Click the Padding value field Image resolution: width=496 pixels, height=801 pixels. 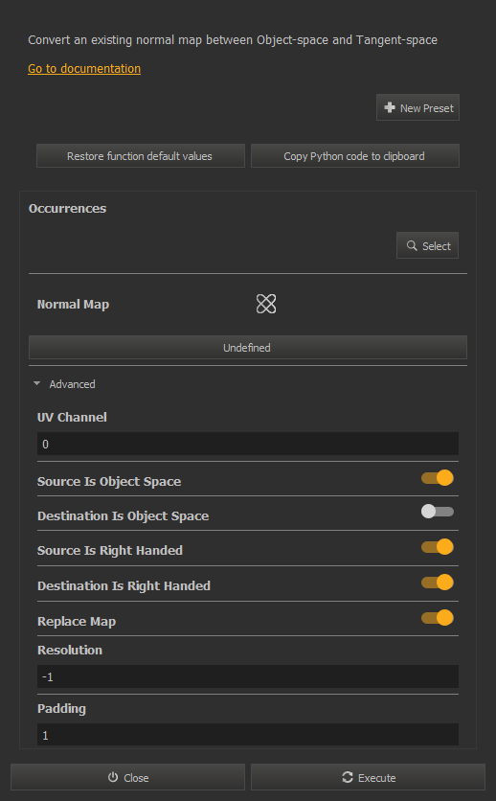pyautogui.click(x=247, y=735)
